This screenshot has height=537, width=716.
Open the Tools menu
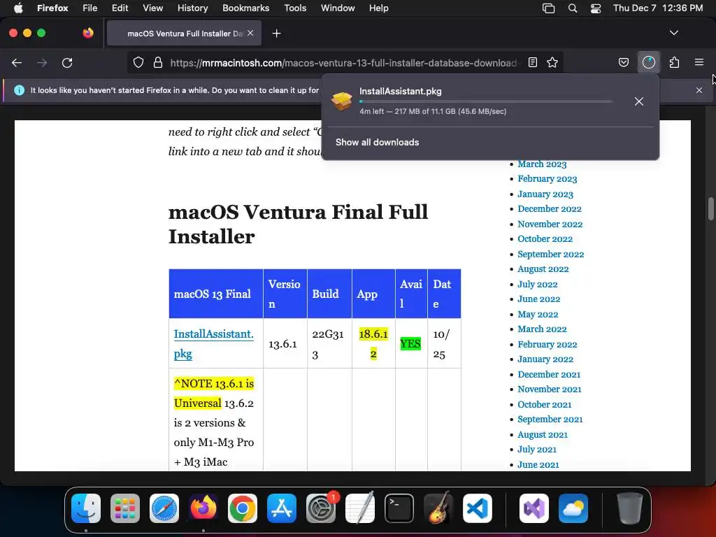point(295,8)
